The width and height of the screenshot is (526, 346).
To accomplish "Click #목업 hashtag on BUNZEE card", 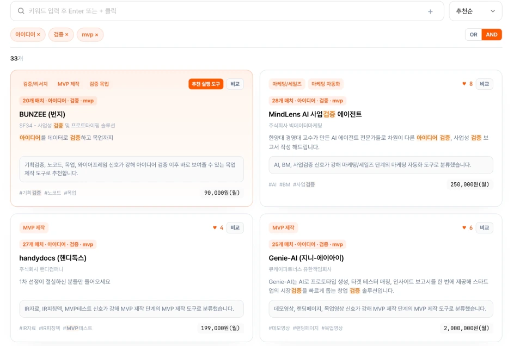I will (70, 193).
